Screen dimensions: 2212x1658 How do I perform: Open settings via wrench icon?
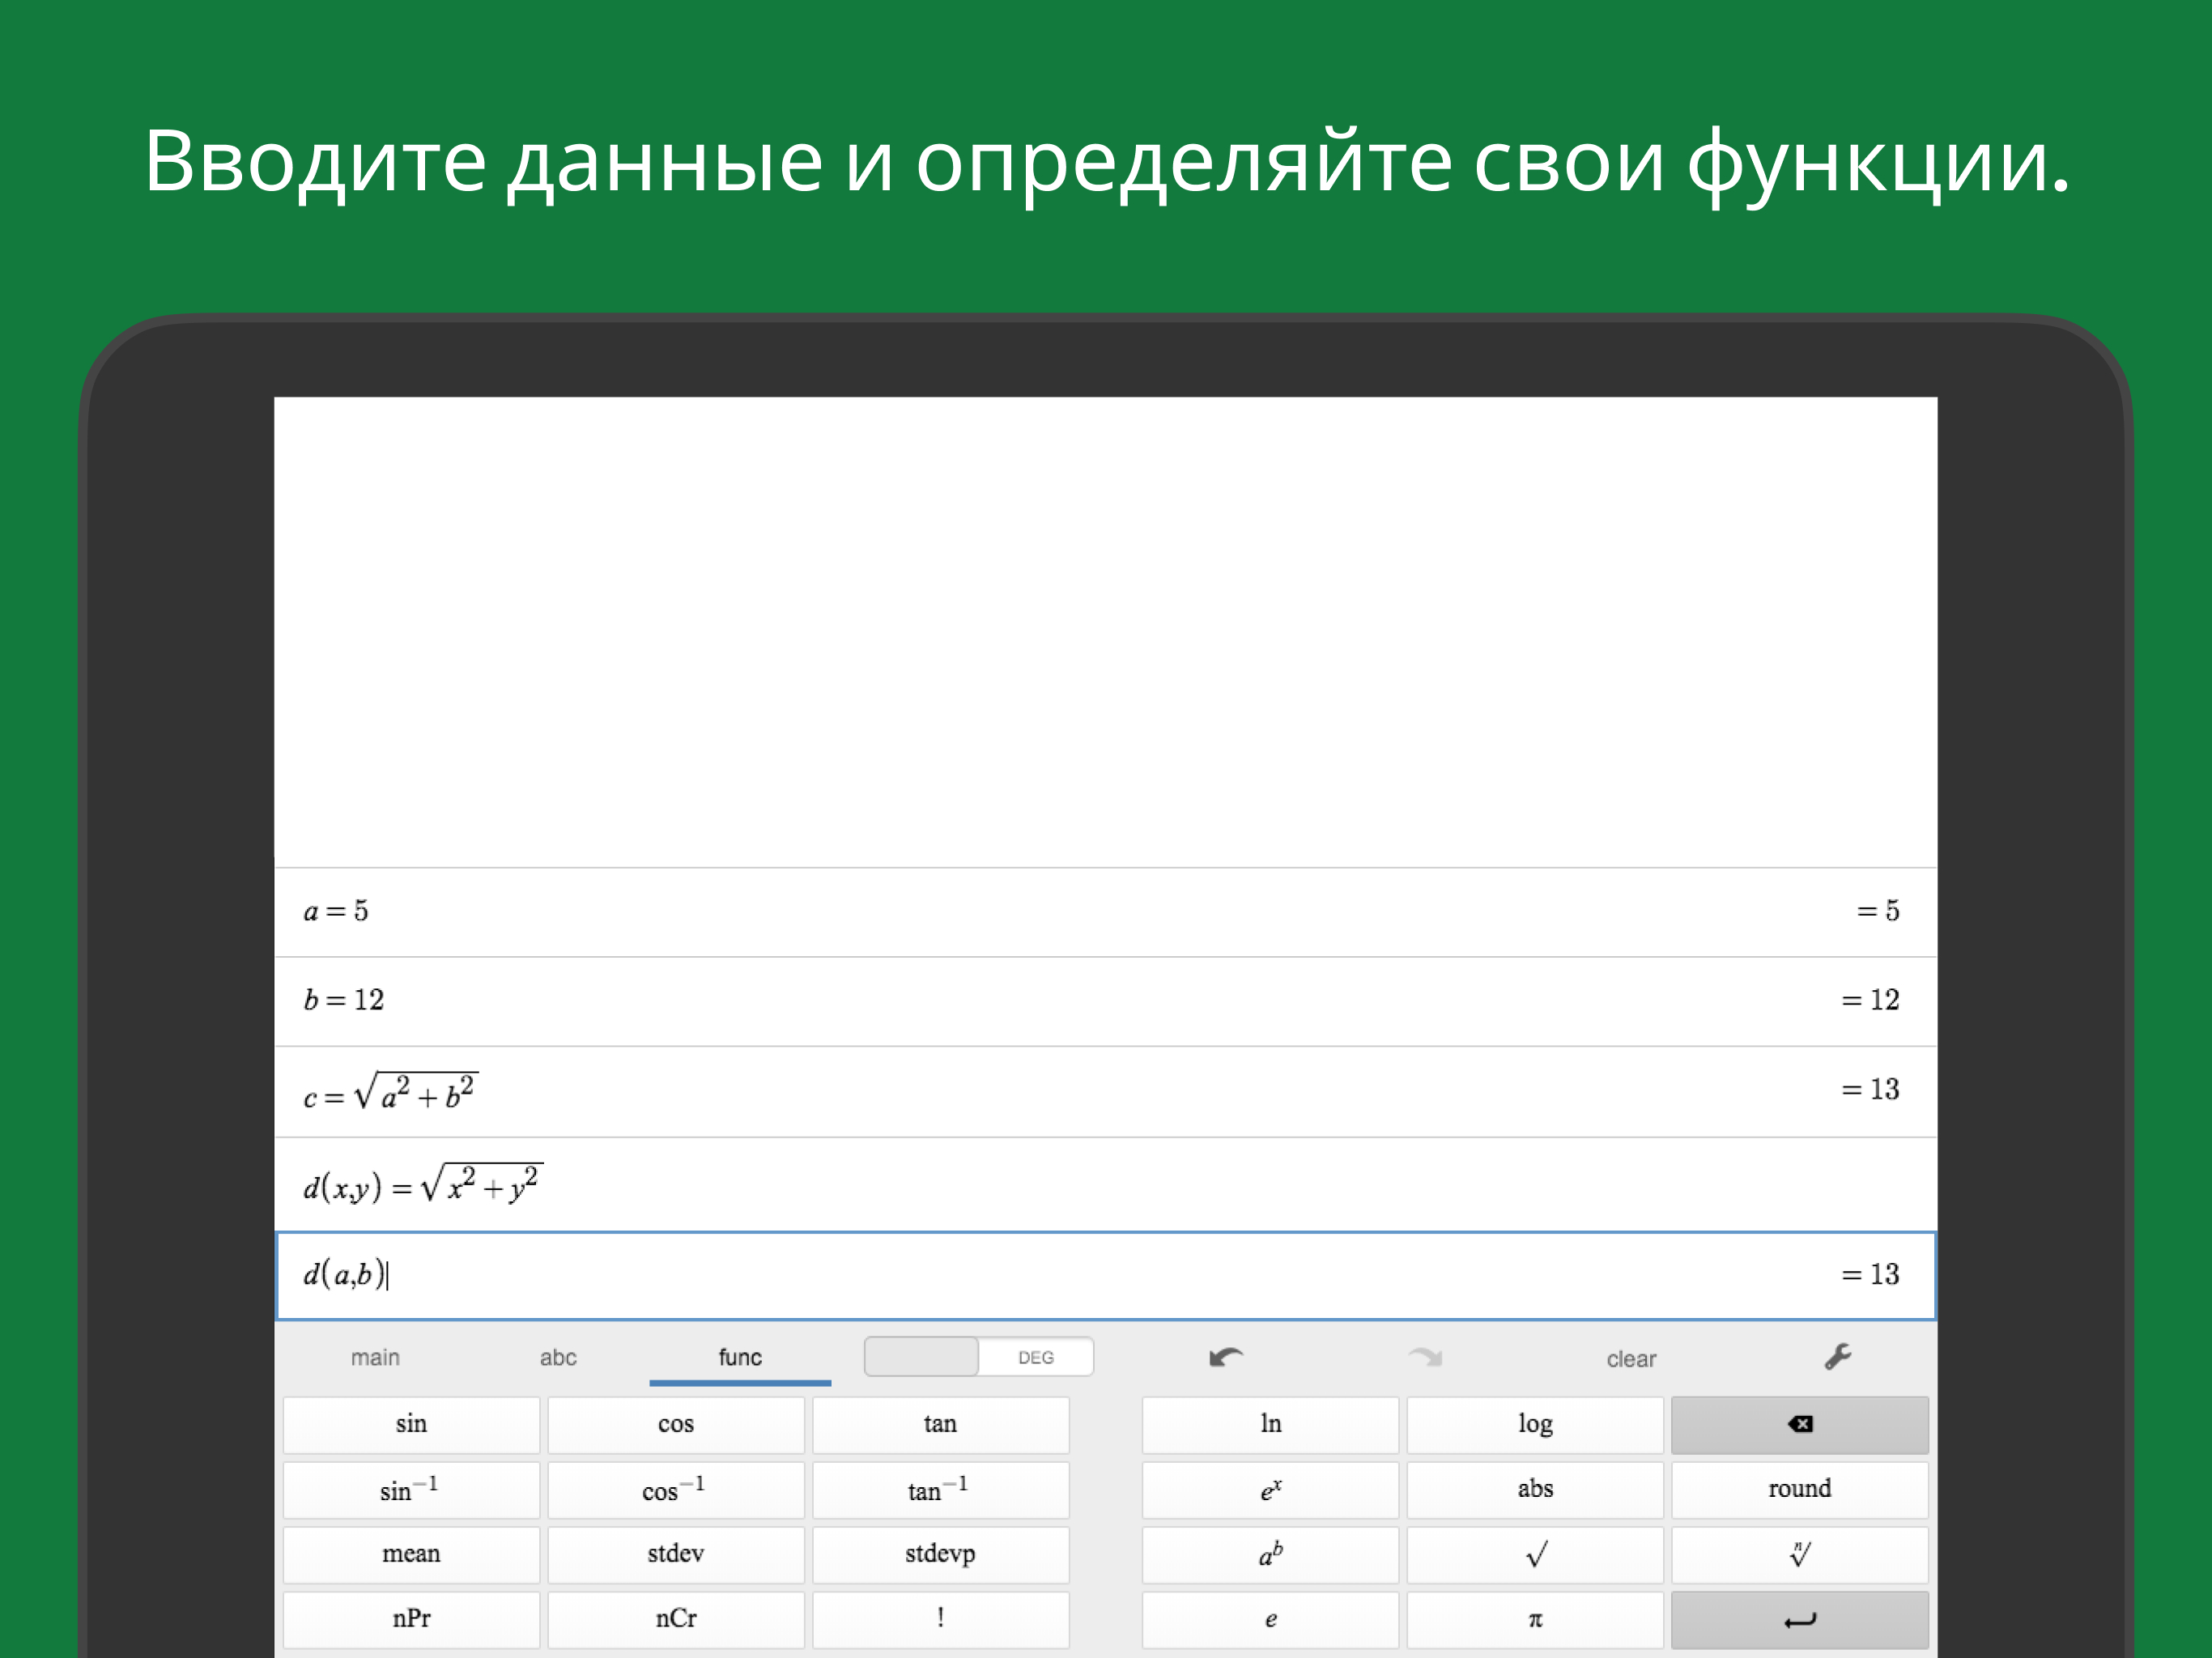pyautogui.click(x=1837, y=1357)
